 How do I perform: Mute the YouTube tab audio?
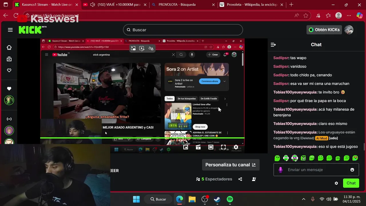[92, 5]
